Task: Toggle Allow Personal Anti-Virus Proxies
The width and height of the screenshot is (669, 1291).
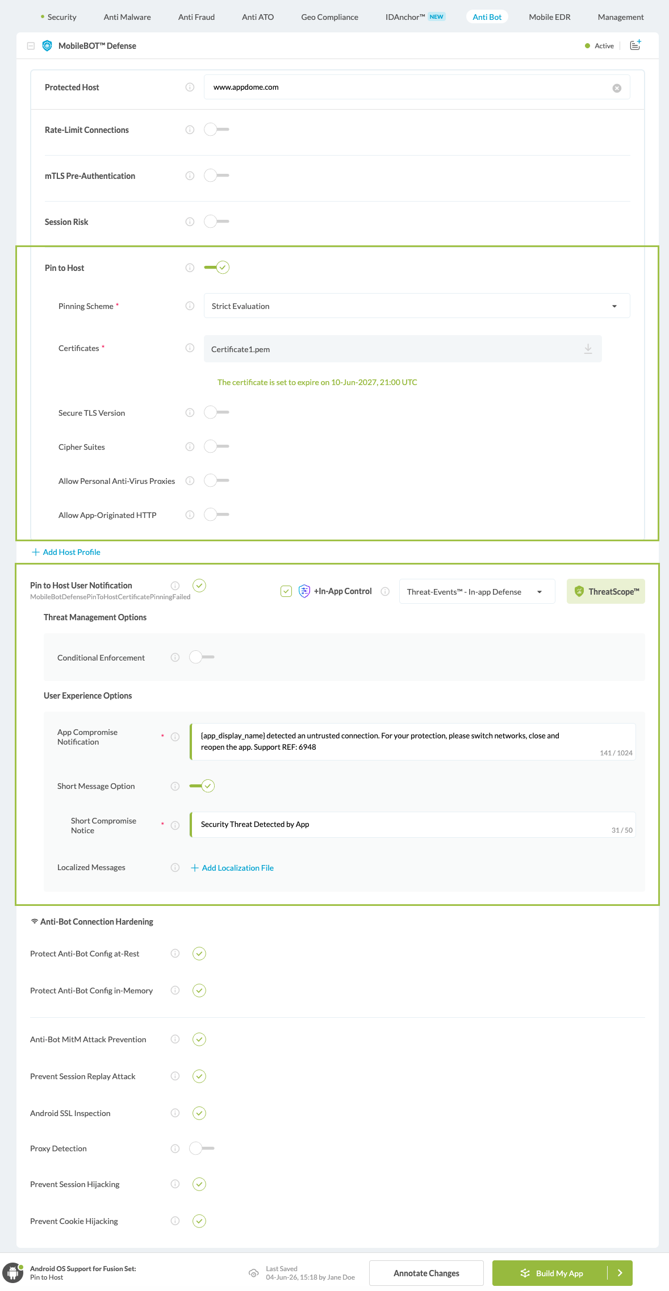Action: (x=216, y=481)
